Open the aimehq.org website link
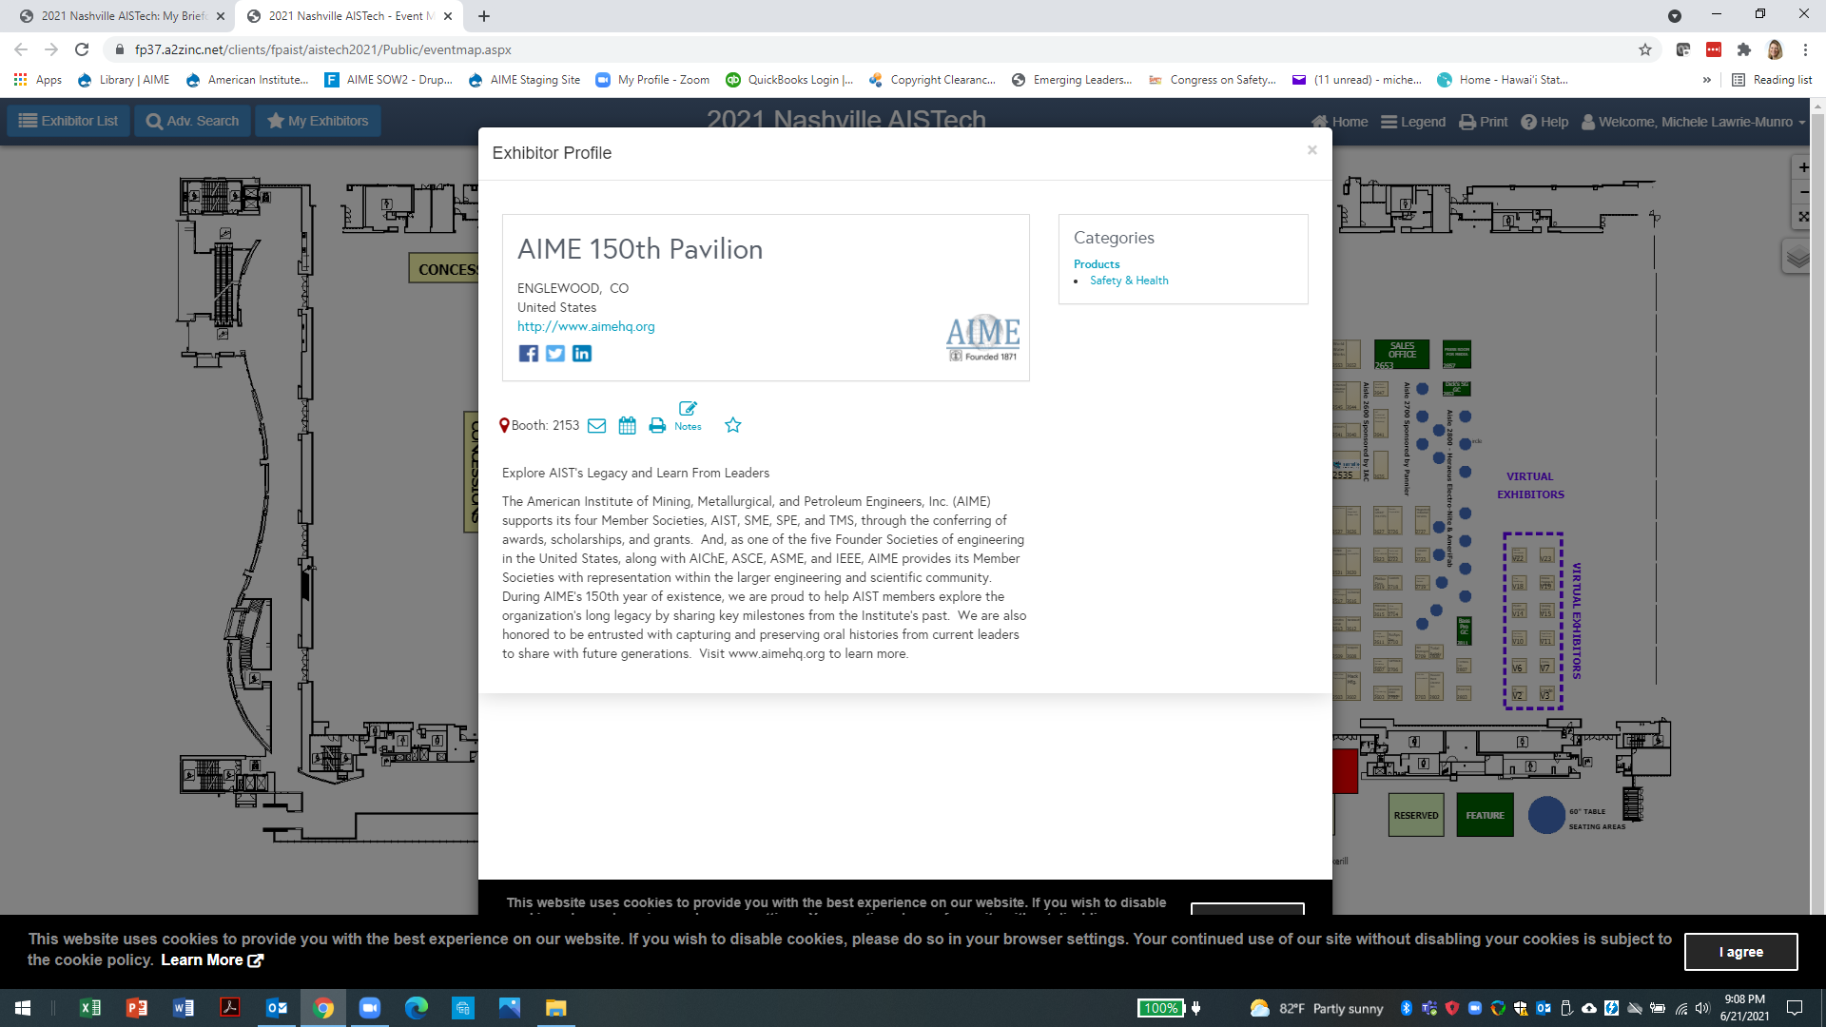Screen dimensions: 1826x1027 (x=586, y=326)
